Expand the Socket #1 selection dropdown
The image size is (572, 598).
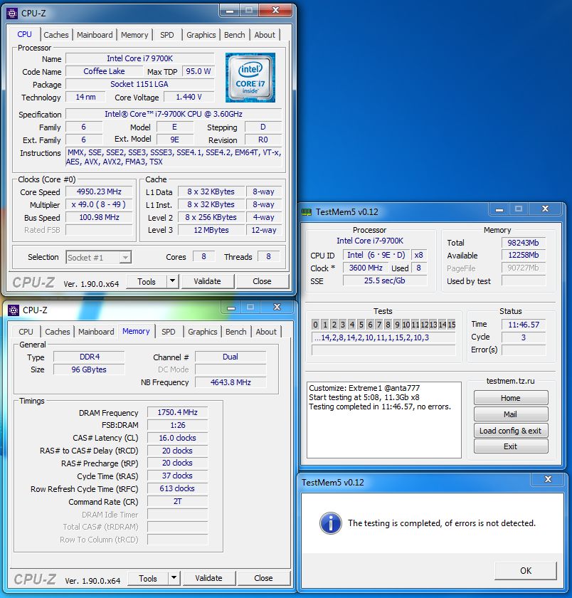[x=125, y=258]
